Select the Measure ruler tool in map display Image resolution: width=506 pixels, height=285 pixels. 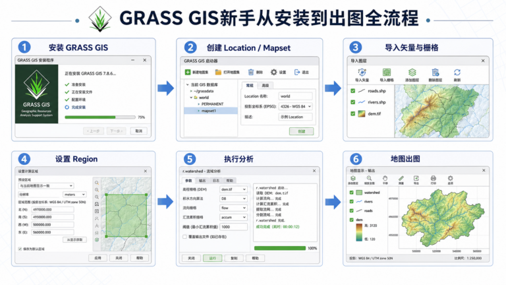pos(401,178)
